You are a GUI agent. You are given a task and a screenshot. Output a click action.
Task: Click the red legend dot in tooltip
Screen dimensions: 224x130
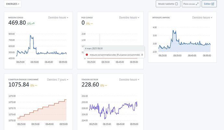(x=87, y=55)
